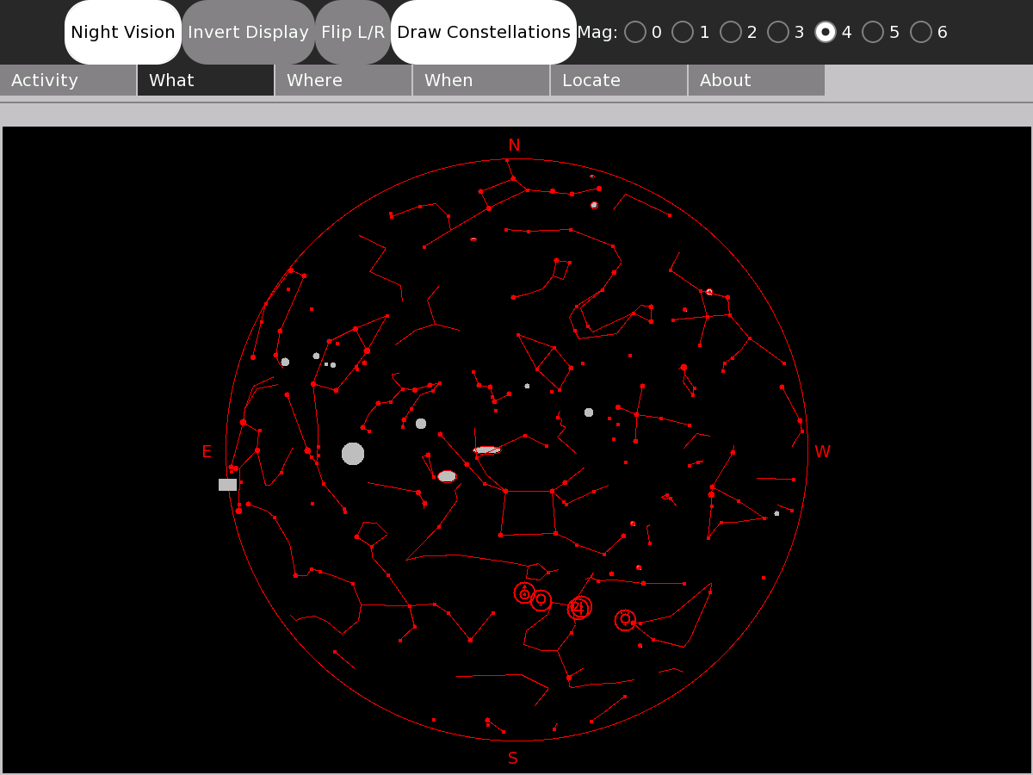1033x775 pixels.
Task: Click the largest gray circle object
Action: coord(353,454)
